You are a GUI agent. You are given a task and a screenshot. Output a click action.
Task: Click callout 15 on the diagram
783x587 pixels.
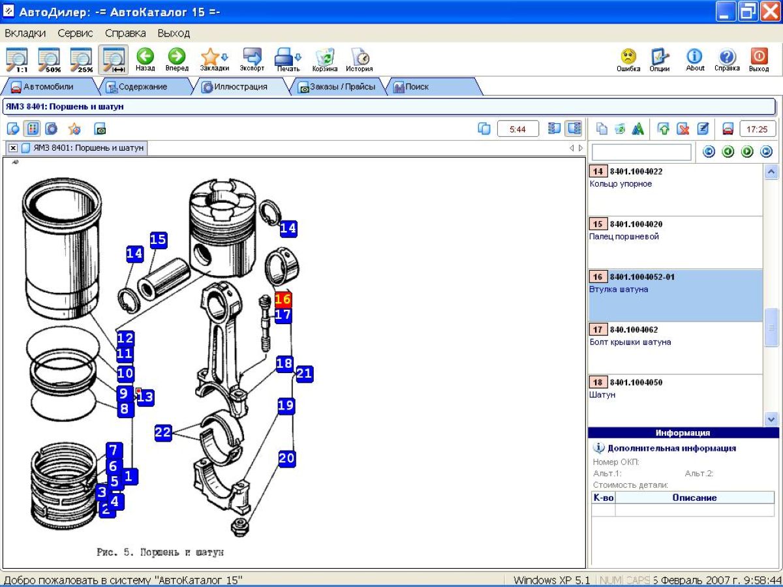pyautogui.click(x=159, y=240)
